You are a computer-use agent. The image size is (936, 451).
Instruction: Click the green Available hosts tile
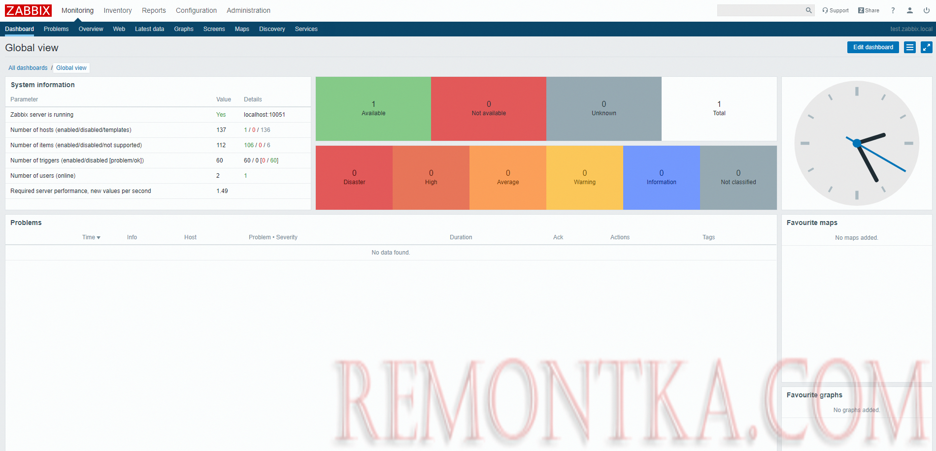(373, 109)
